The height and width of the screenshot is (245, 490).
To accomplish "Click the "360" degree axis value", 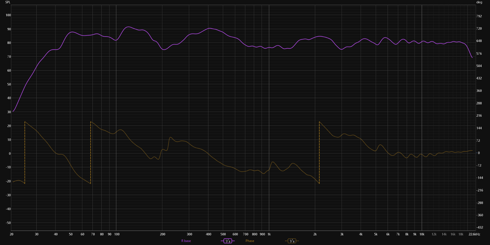I will coord(479,91).
